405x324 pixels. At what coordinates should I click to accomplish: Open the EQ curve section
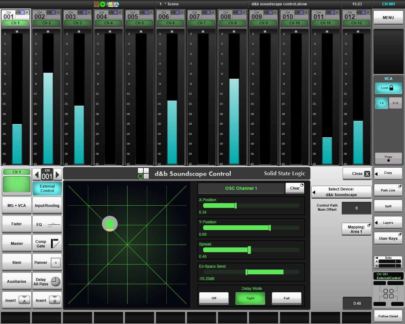tap(47, 225)
